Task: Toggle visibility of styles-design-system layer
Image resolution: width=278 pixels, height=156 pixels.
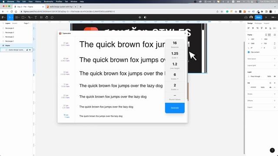Action: (x=30, y=50)
